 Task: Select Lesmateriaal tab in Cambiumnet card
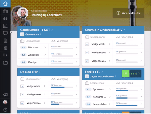coord(30,41)
